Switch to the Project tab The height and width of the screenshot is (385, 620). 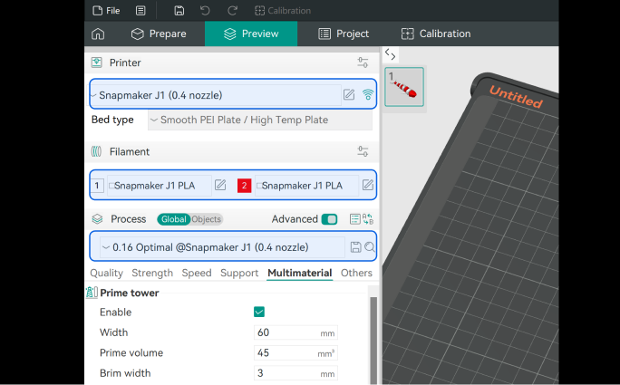(x=344, y=34)
